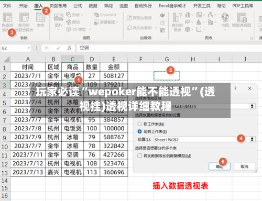Expand the Name Box dropdown arrow
The height and width of the screenshot is (201, 262).
(29, 48)
